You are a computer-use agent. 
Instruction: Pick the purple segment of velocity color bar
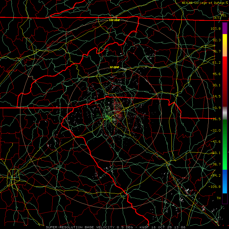[x=225, y=28]
